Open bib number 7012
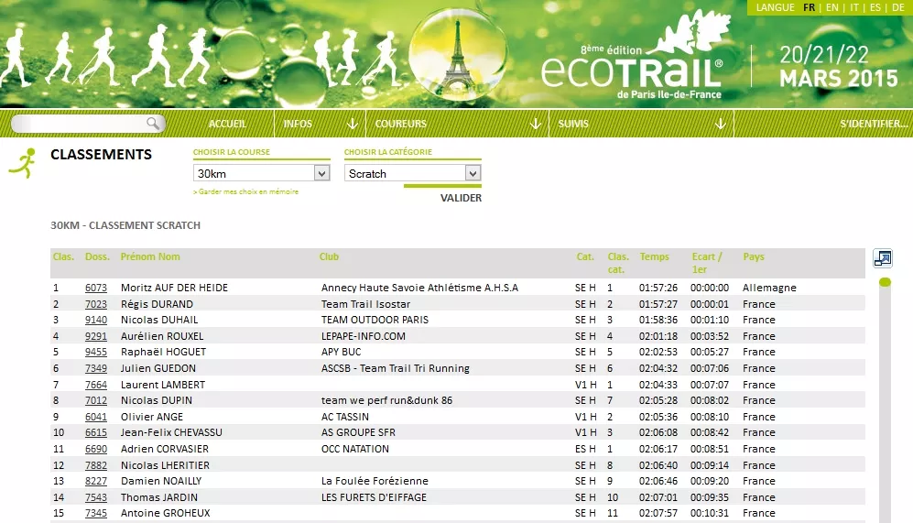This screenshot has width=913, height=523. (x=96, y=400)
